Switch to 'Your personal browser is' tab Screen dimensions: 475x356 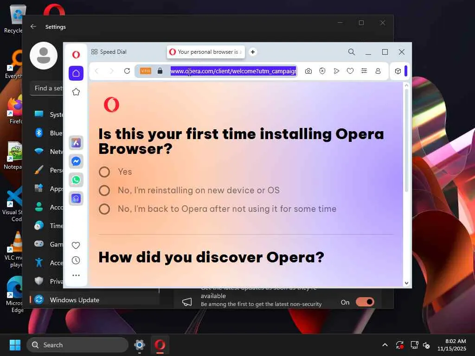click(x=206, y=52)
